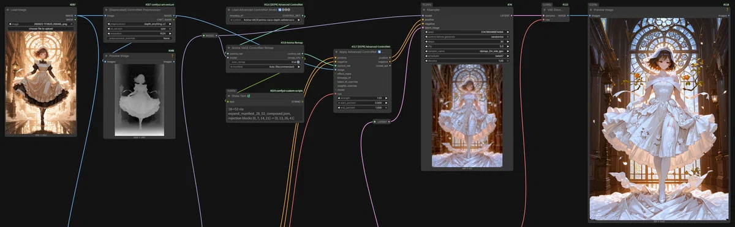Screen dimensions: 735x227
Task: Collapse the Anima VACE ControlNet Remap node dot
Action: click(x=229, y=48)
